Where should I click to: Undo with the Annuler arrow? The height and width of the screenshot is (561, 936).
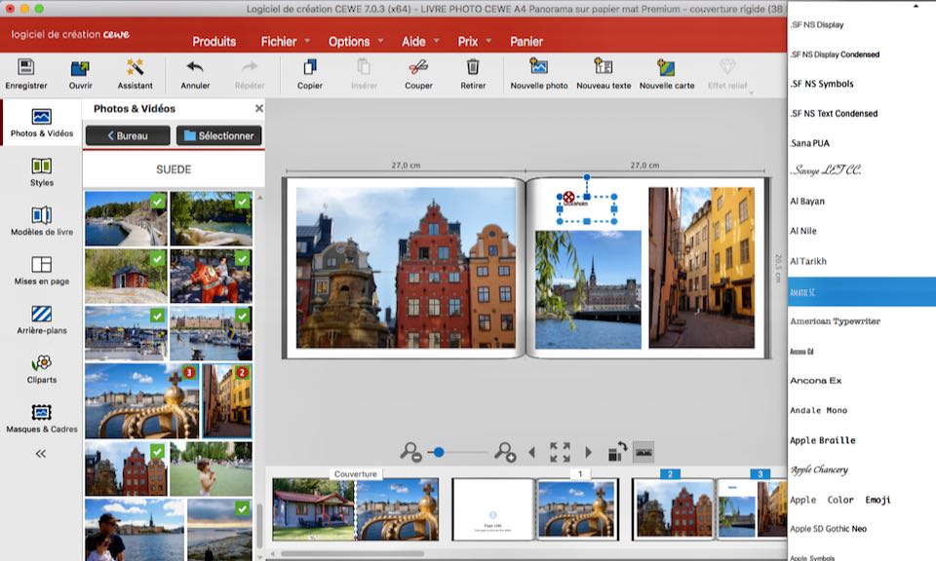(x=195, y=67)
